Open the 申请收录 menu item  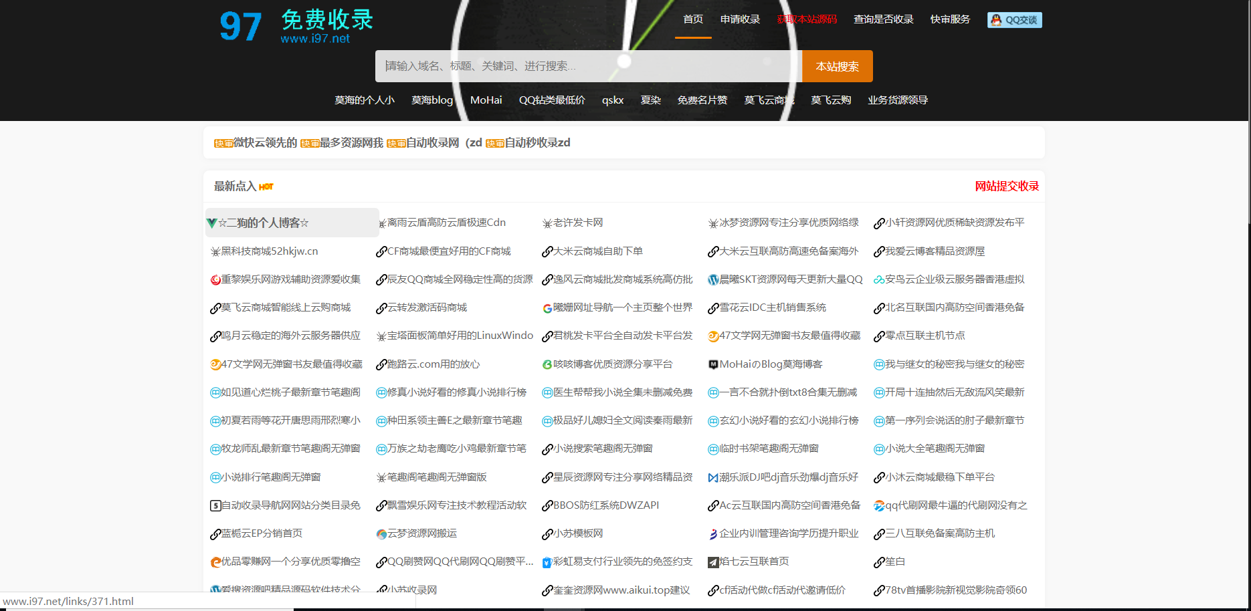739,19
